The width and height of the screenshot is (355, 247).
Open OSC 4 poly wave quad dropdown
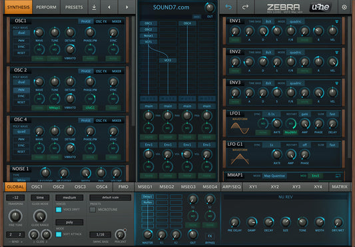tap(21, 132)
